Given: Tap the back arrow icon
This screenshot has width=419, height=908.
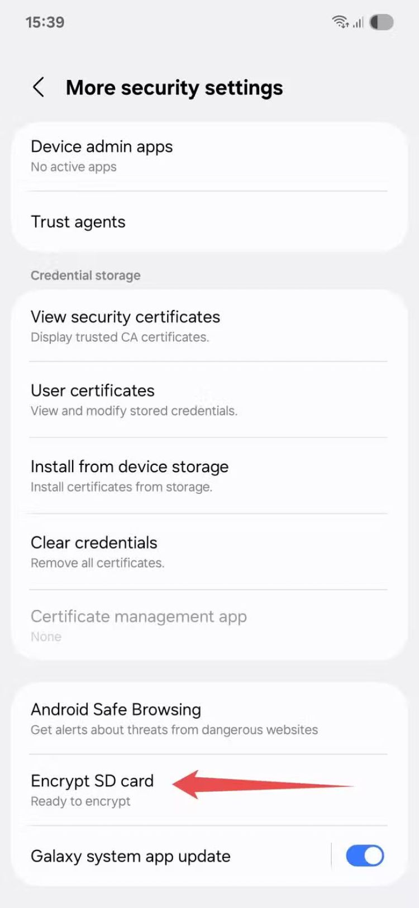Looking at the screenshot, I should [x=39, y=88].
